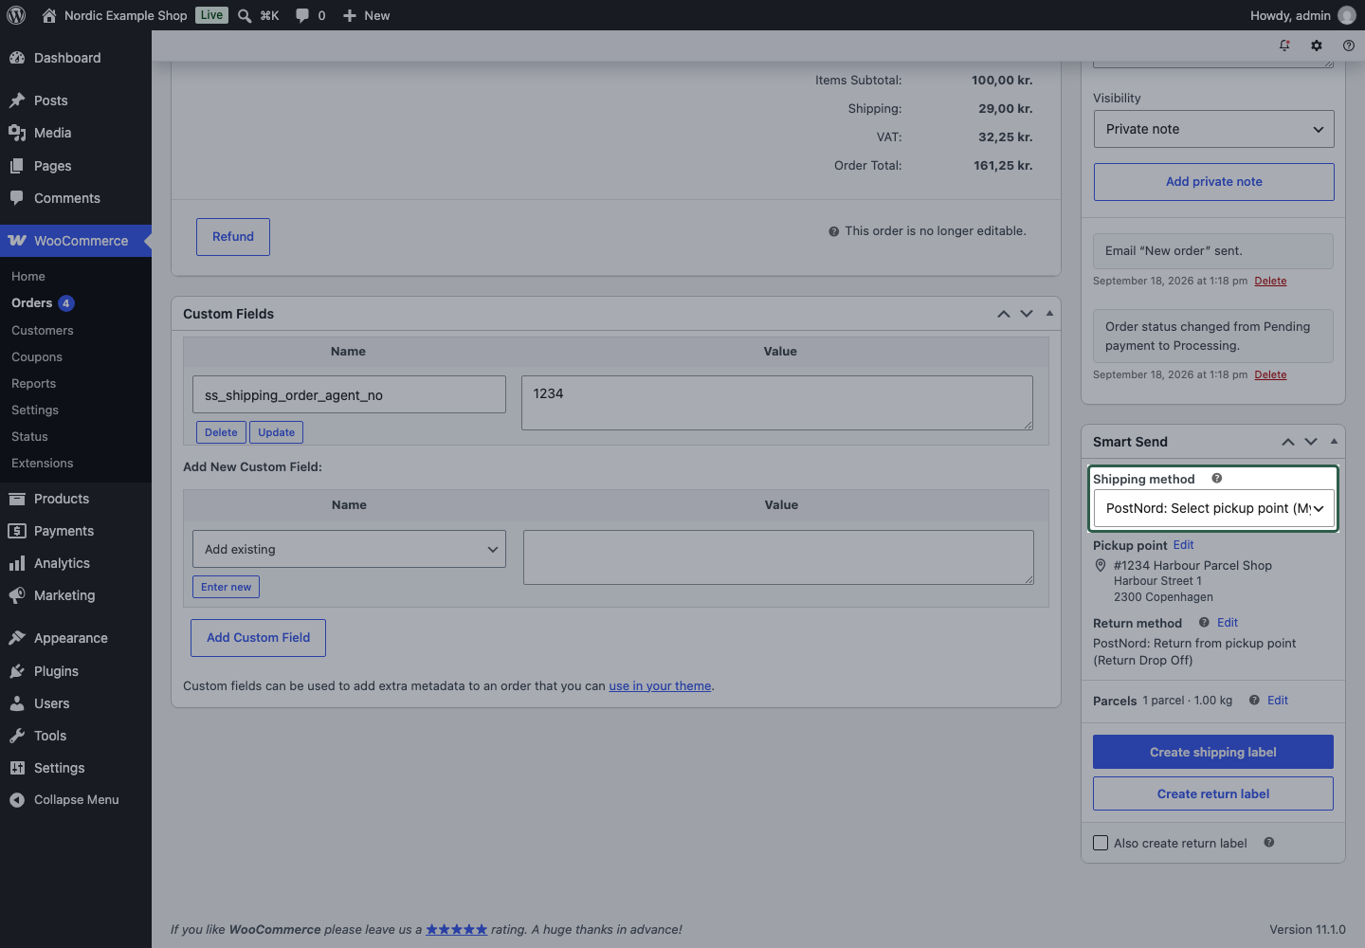This screenshot has height=948, width=1365.
Task: Open the Shipping method dropdown
Action: point(1213,508)
